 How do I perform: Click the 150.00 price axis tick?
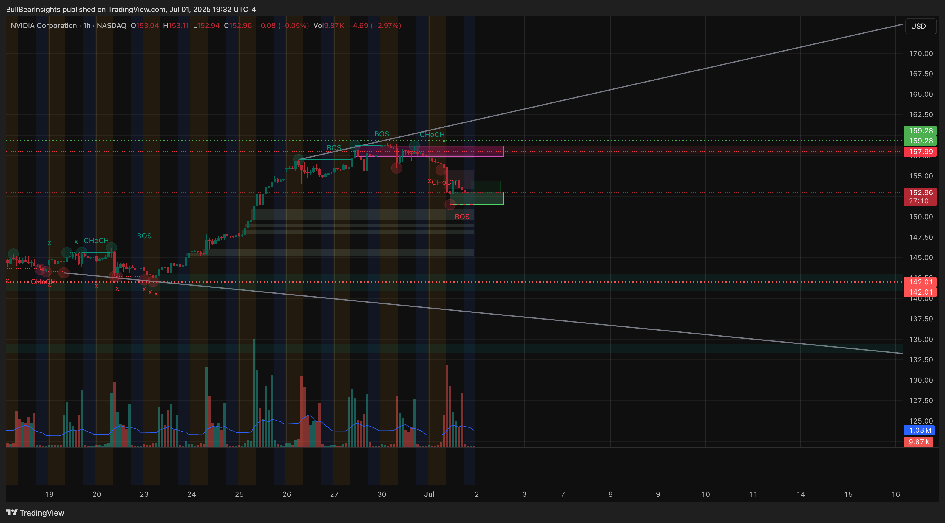pos(921,217)
